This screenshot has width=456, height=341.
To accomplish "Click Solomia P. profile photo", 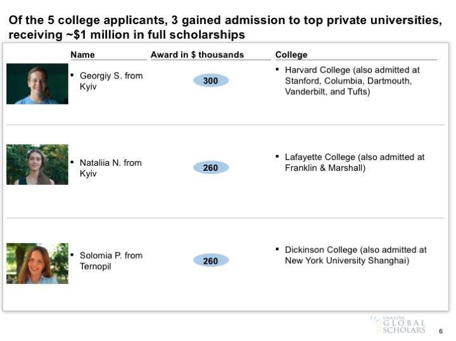I will click(37, 263).
